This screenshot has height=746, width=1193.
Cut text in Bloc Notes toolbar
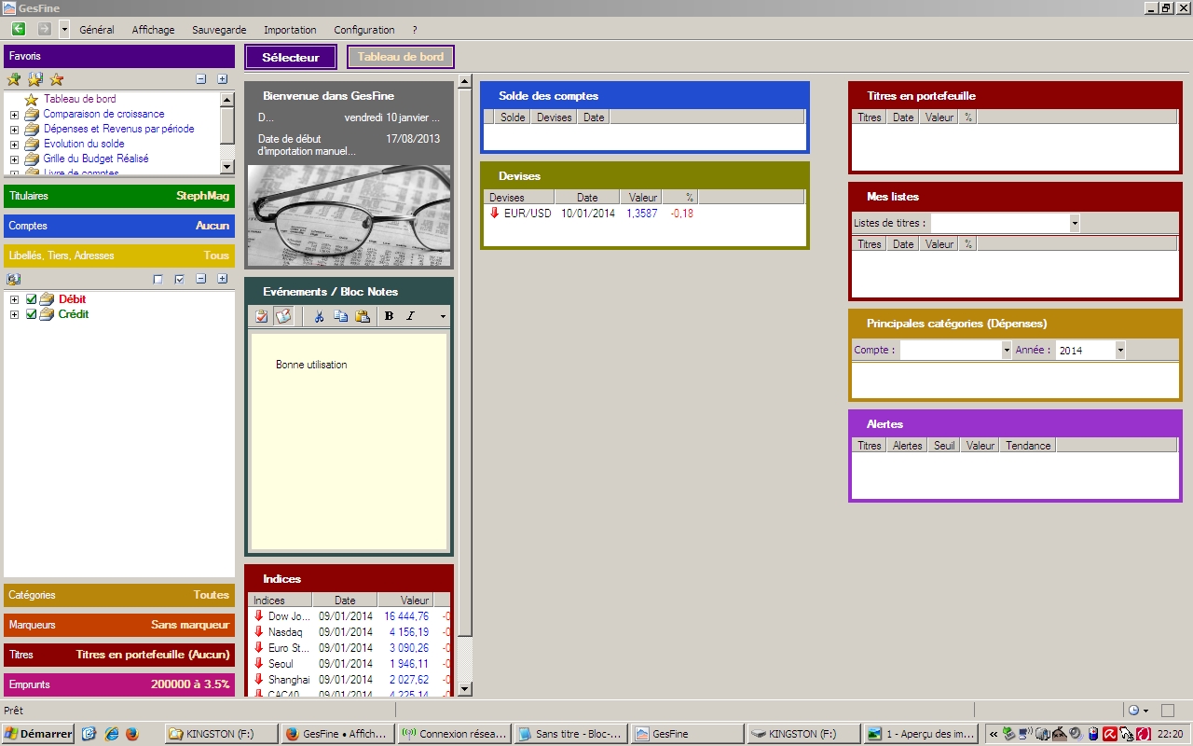[319, 316]
